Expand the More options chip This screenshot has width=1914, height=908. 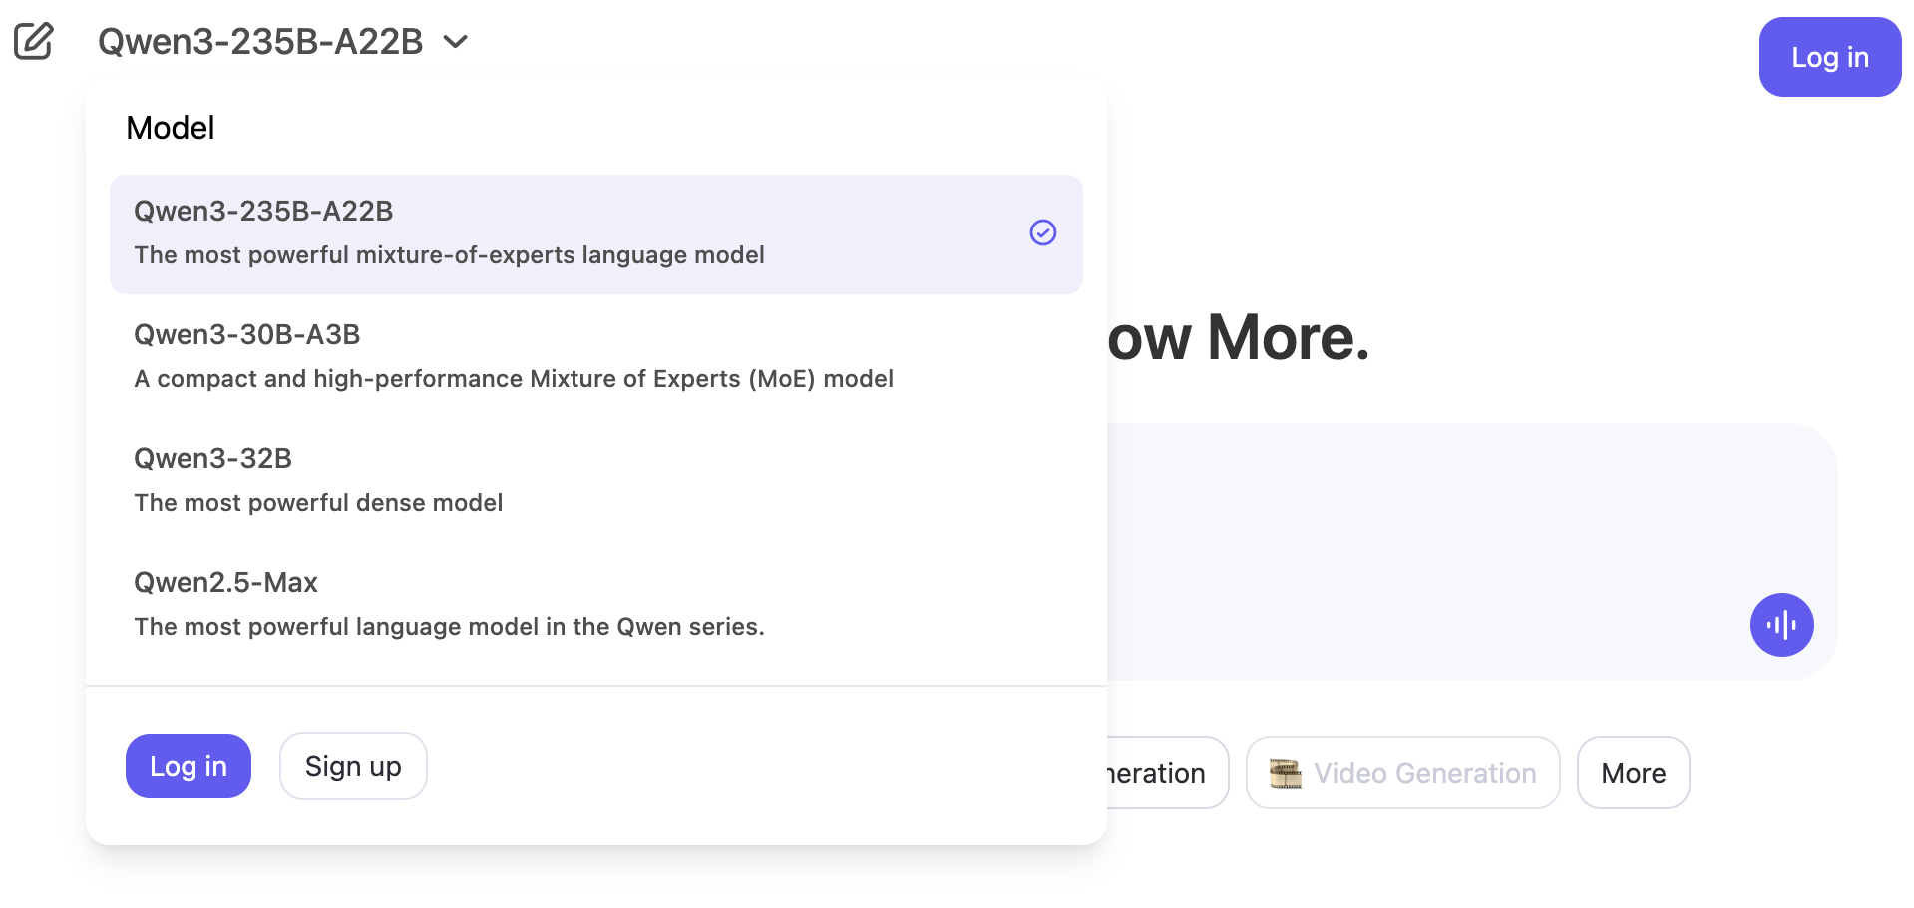pos(1633,773)
